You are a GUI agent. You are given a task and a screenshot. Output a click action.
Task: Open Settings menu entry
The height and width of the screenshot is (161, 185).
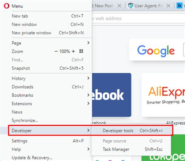(48, 141)
